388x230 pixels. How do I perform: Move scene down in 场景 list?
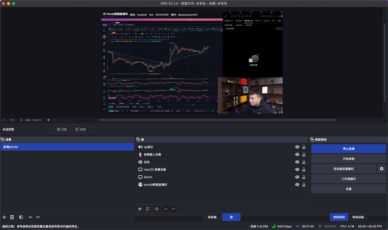pos(38,217)
